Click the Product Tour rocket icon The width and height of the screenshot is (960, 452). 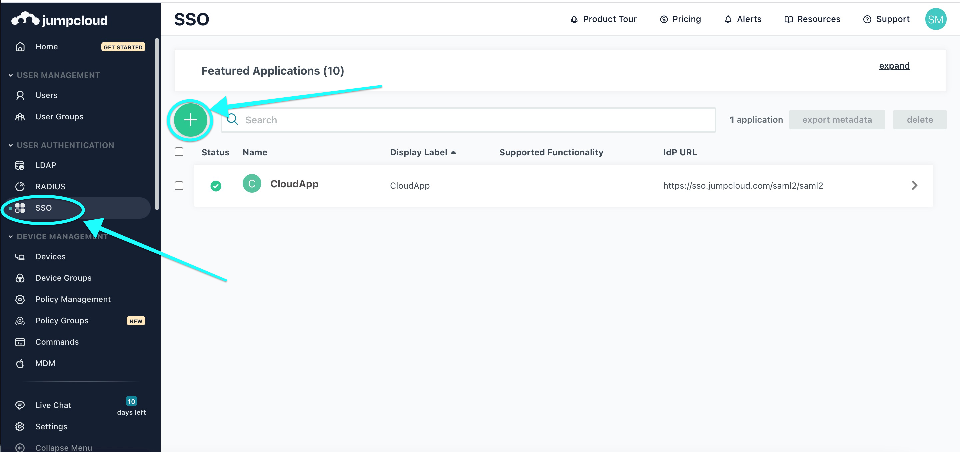click(574, 19)
